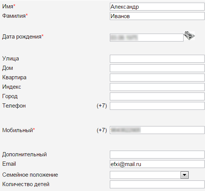Select the Город text box
This screenshot has width=205, height=191.
157,96
